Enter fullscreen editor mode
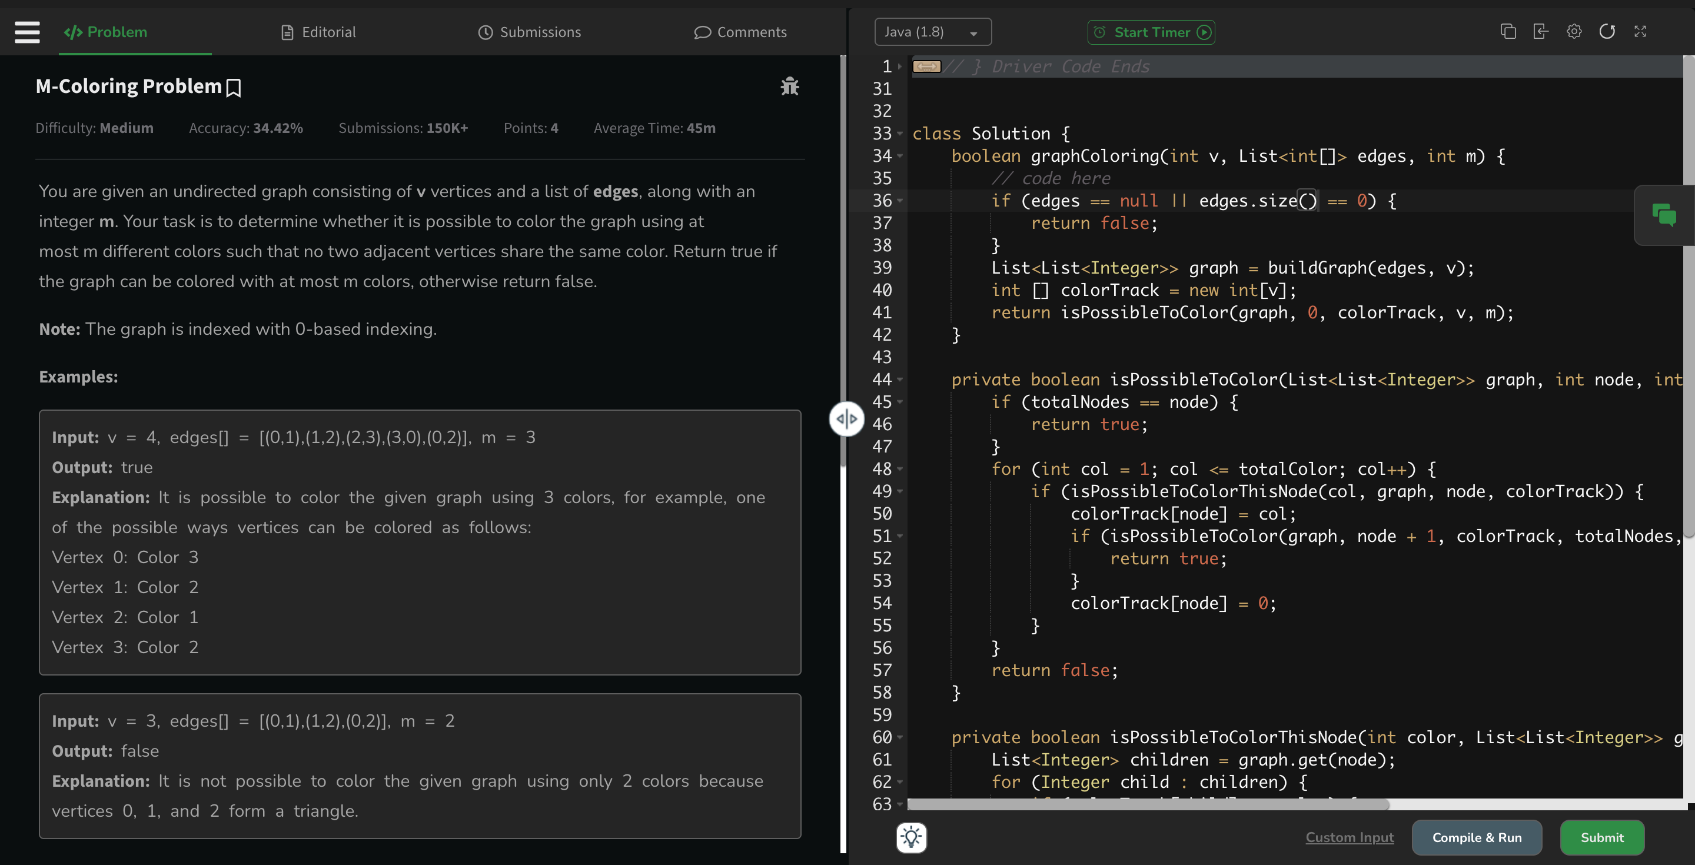1695x865 pixels. tap(1640, 32)
